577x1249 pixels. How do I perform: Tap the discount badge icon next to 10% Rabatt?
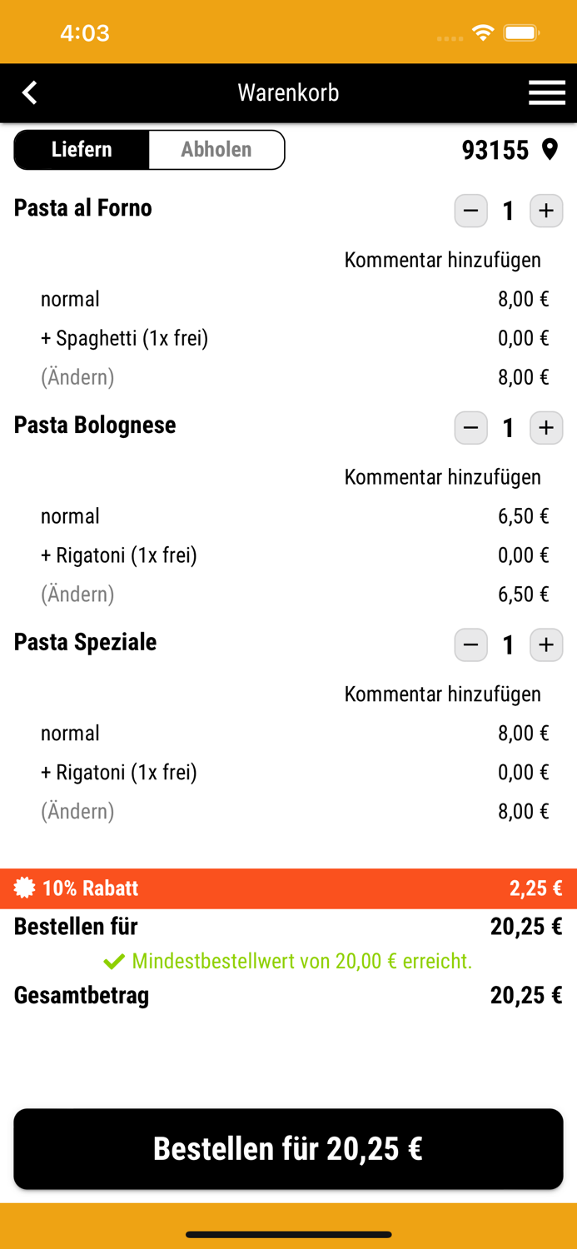click(23, 888)
